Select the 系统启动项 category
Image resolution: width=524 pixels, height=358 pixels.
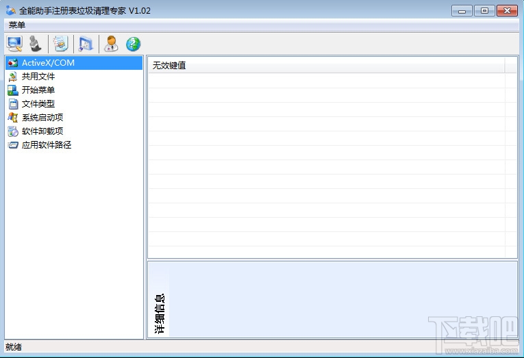point(74,118)
